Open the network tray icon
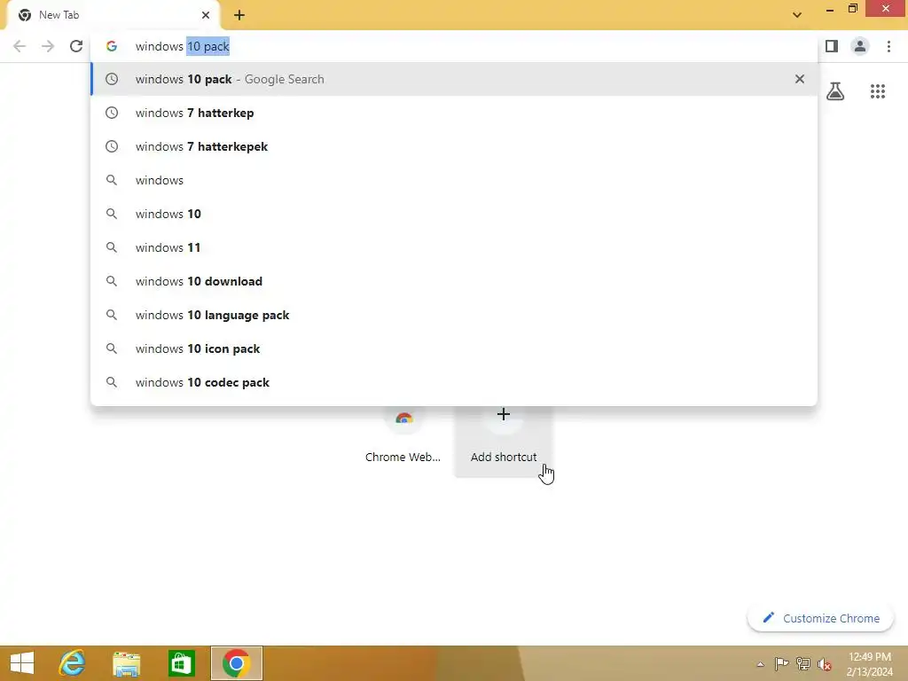Viewport: 908px width, 681px height. (x=803, y=663)
